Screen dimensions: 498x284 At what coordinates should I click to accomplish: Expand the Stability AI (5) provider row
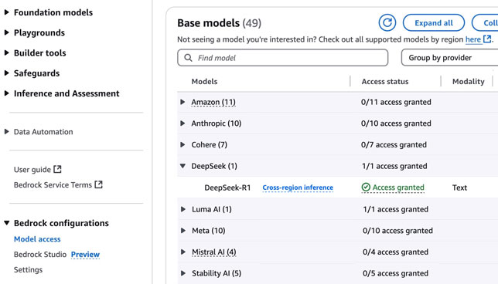point(183,273)
